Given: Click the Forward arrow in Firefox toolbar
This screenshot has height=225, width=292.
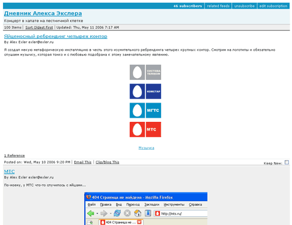Looking at the screenshot, I should (104, 213).
